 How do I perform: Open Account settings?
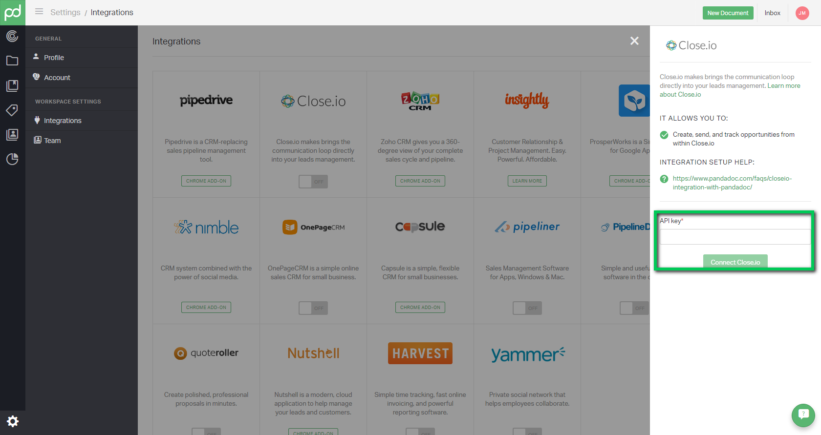(x=82, y=78)
